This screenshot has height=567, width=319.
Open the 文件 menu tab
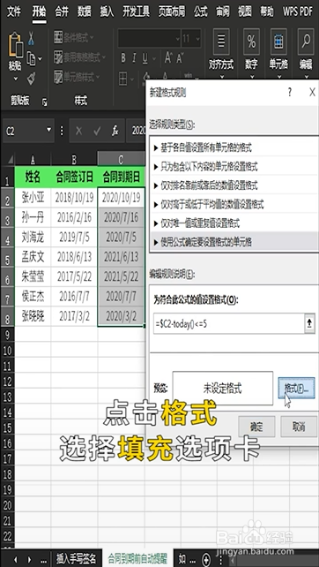pos(14,11)
